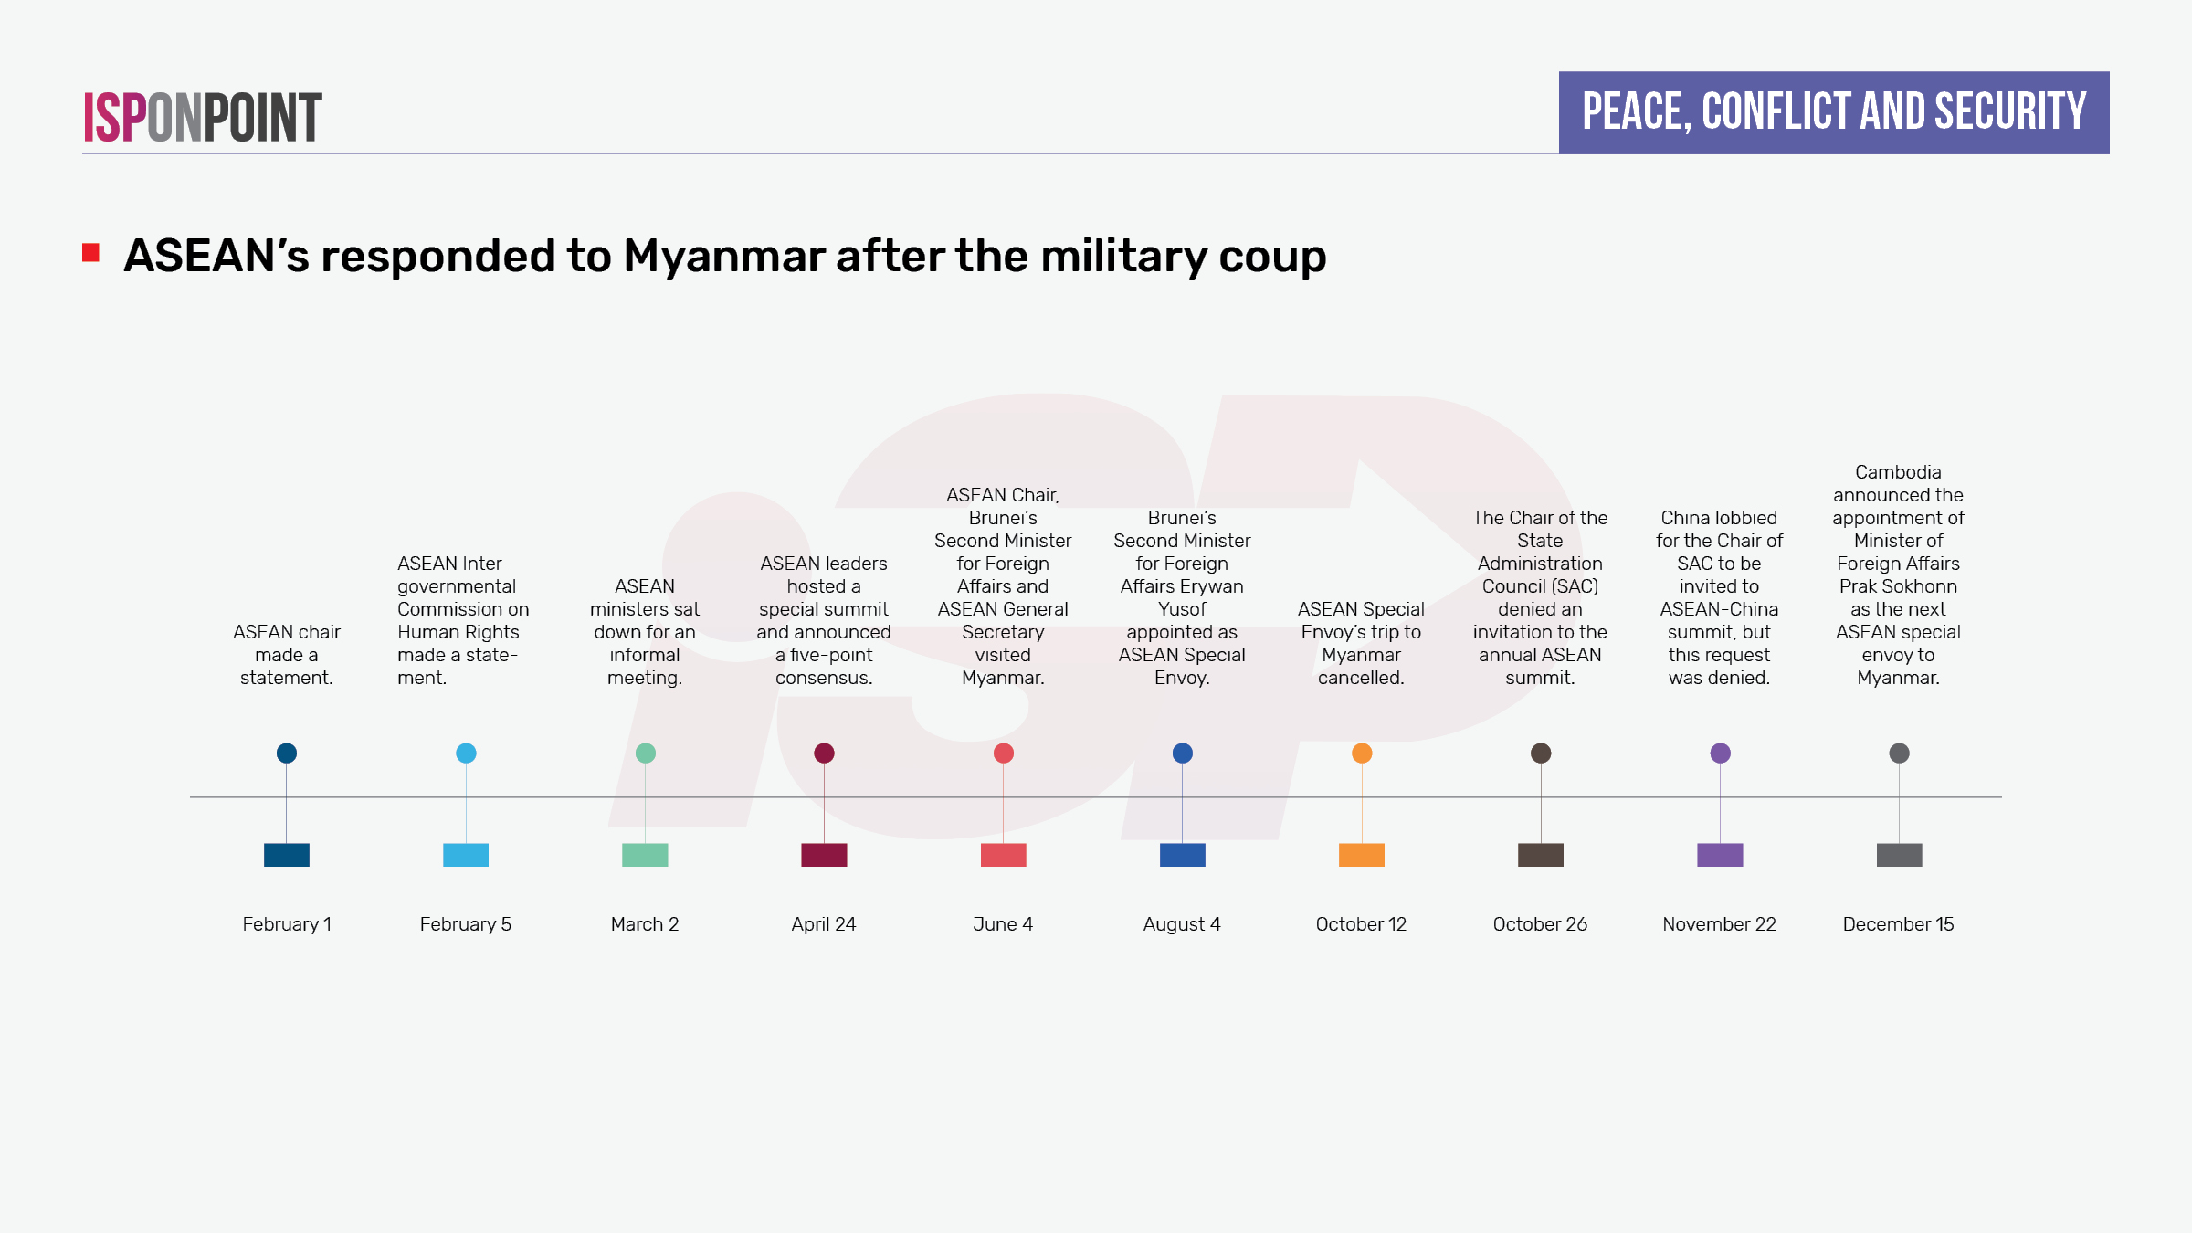Click the Cambodia special envoy announcement text
Screen dimensions: 2192x1233
click(x=1898, y=574)
